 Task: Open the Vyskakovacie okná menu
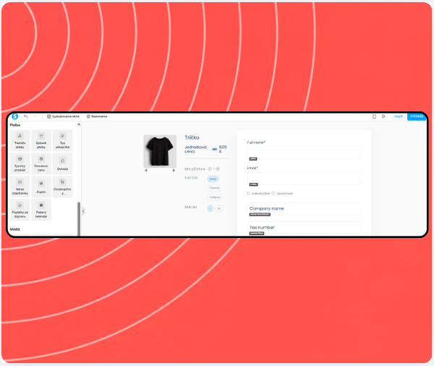(x=63, y=116)
